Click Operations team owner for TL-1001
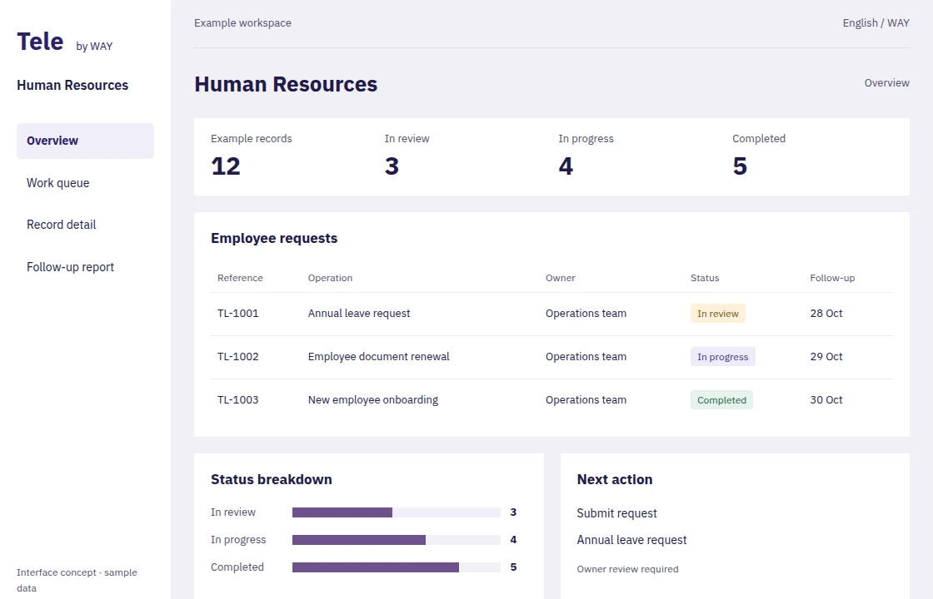Image resolution: width=933 pixels, height=599 pixels. pyautogui.click(x=586, y=313)
